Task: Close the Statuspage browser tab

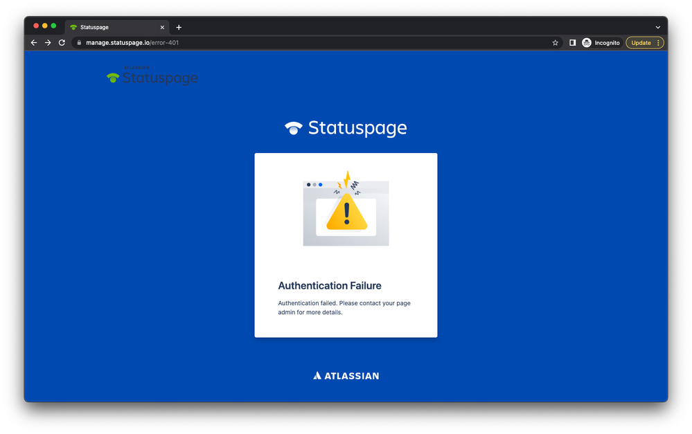Action: point(162,28)
